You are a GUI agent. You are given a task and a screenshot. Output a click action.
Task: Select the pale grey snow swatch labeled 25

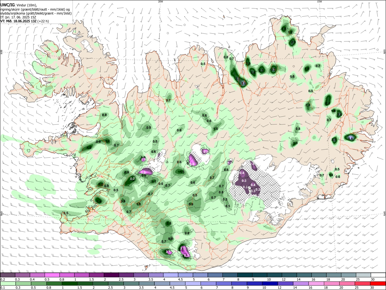[363, 275]
